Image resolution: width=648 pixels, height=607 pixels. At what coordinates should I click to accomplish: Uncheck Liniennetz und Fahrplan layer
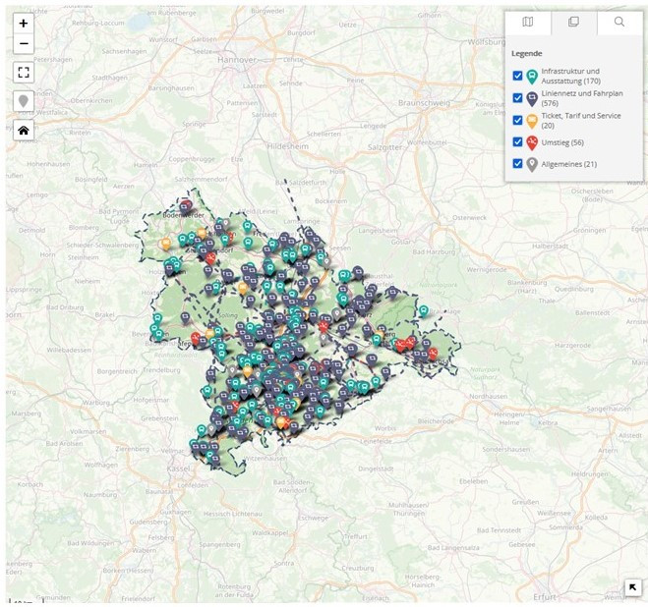pos(517,98)
